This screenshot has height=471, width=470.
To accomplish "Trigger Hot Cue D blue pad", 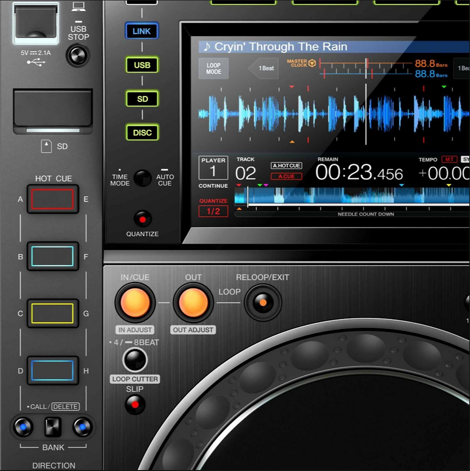I will click(x=53, y=370).
